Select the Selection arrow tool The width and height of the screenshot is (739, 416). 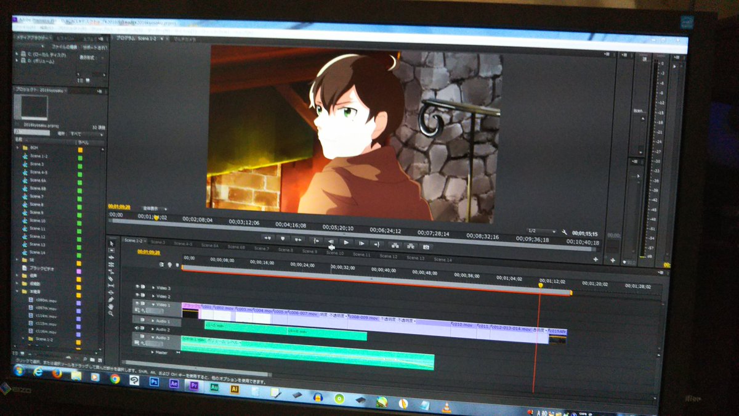coord(111,243)
